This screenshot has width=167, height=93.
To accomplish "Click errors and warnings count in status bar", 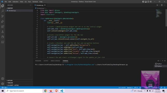I will point(4,88).
